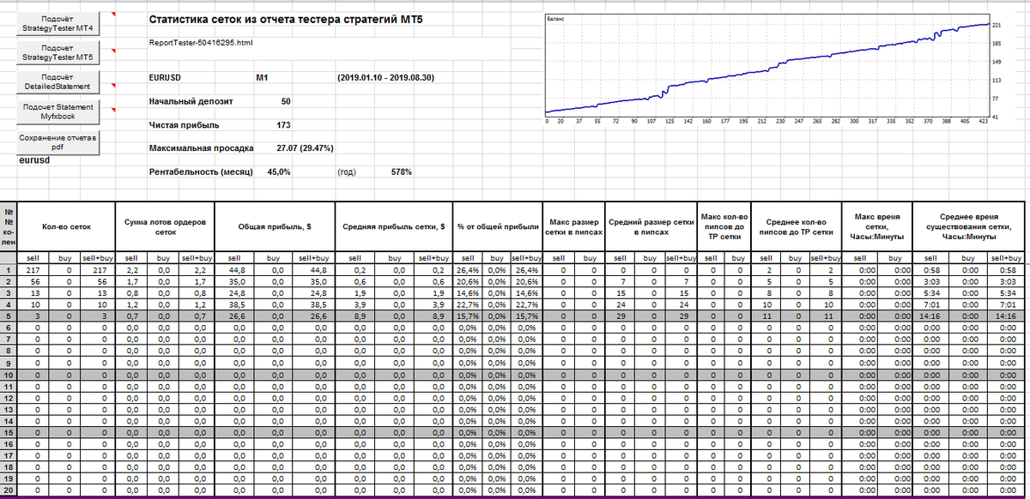The width and height of the screenshot is (1030, 499).
Task: Select the sell total profit cell 38,5 in row 4
Action: click(x=233, y=304)
